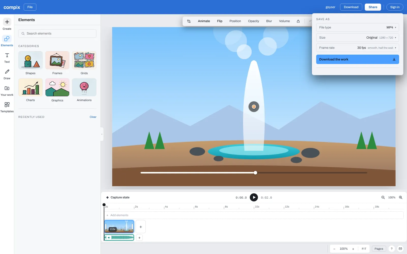This screenshot has height=254, width=407.
Task: Open the Animations category
Action: click(84, 90)
